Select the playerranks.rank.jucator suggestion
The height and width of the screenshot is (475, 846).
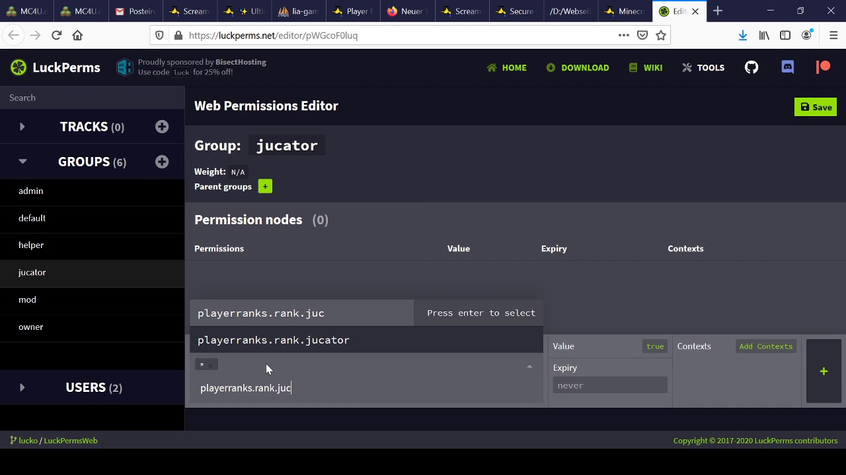(x=366, y=340)
